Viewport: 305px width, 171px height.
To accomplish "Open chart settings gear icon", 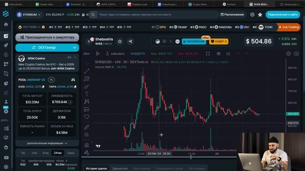I will pos(288,54).
